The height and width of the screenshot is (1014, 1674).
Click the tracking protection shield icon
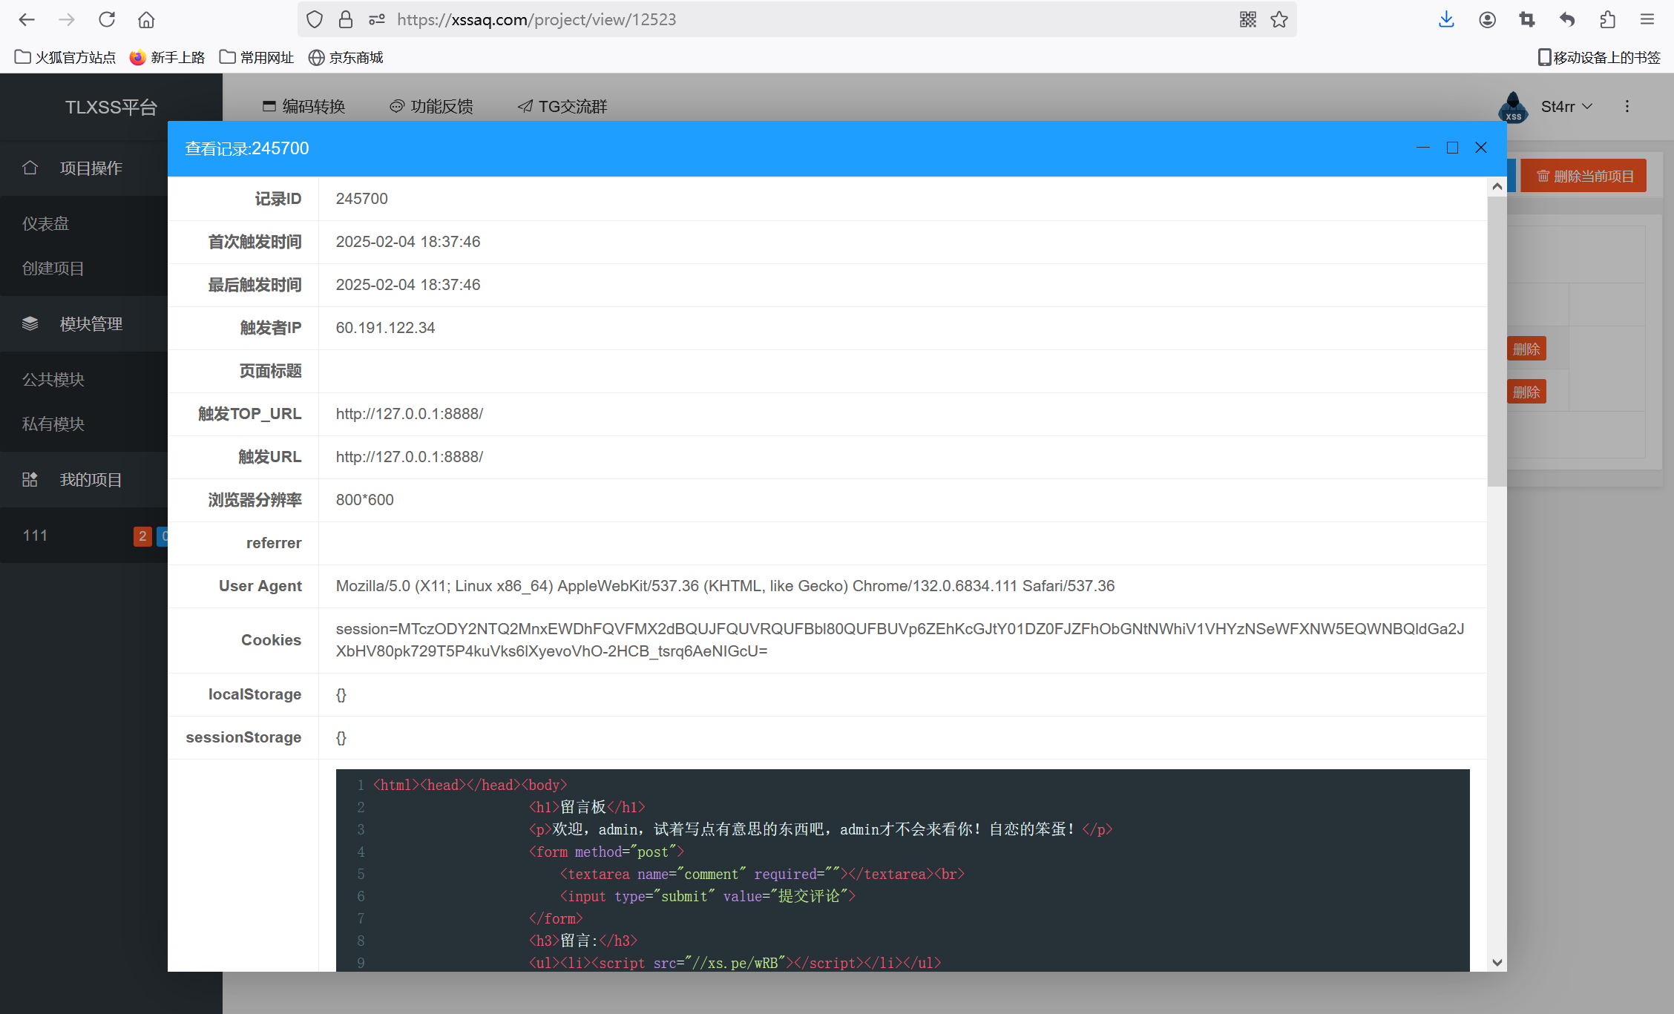(315, 19)
